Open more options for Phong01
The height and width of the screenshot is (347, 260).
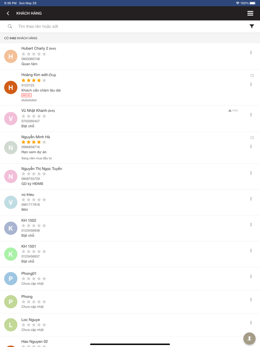(x=251, y=276)
